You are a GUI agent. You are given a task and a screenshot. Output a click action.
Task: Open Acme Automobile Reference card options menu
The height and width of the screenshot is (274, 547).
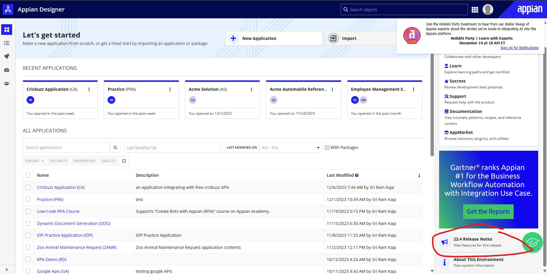(x=332, y=89)
